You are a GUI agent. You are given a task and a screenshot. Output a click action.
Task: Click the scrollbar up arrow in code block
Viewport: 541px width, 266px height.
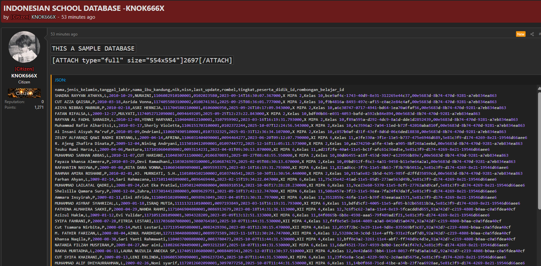pos(539,88)
